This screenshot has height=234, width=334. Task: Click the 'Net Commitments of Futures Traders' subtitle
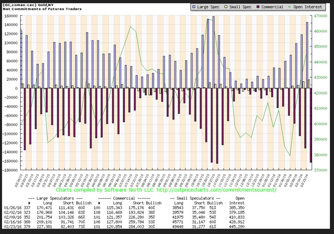tap(42, 9)
